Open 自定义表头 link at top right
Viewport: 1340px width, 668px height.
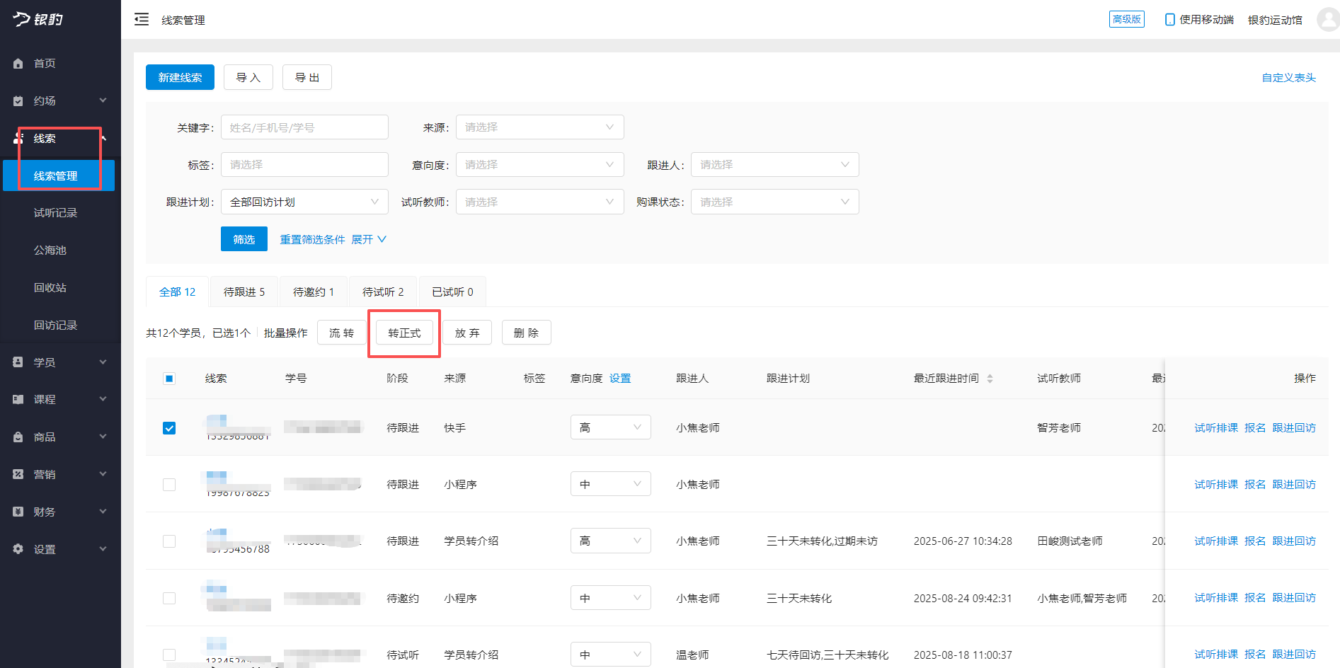point(1288,78)
